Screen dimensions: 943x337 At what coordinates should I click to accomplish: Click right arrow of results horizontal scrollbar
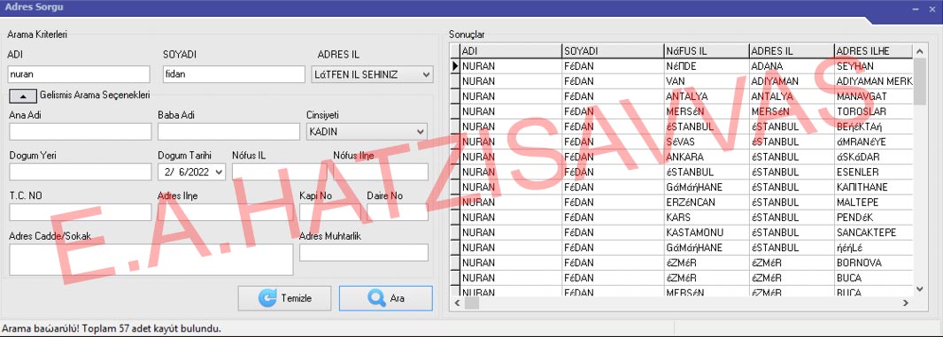[906, 303]
